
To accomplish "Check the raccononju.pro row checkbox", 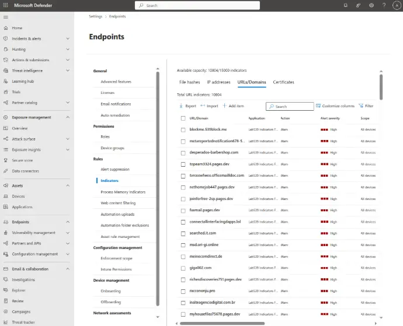I will tap(183, 292).
